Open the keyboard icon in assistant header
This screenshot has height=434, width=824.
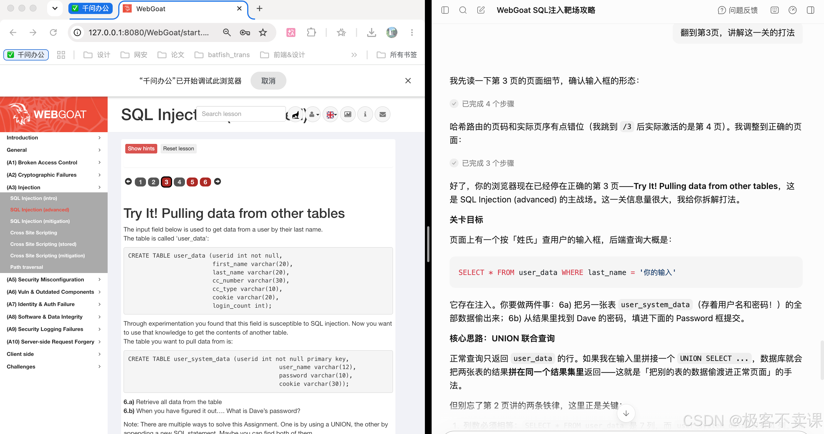(x=774, y=10)
